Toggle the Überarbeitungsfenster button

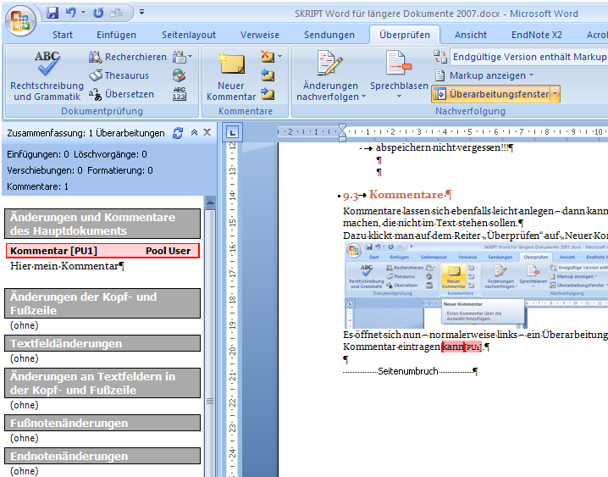click(x=491, y=94)
